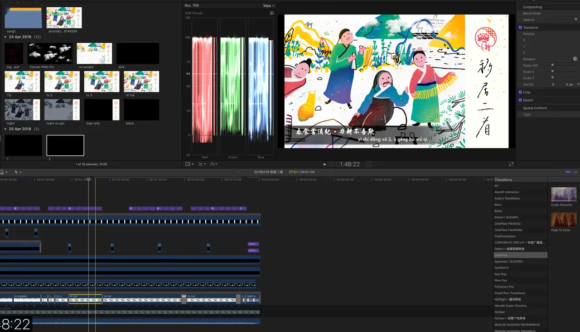This screenshot has width=580, height=332.
Task: Select the TO clip thumbnail
Action: (22, 82)
